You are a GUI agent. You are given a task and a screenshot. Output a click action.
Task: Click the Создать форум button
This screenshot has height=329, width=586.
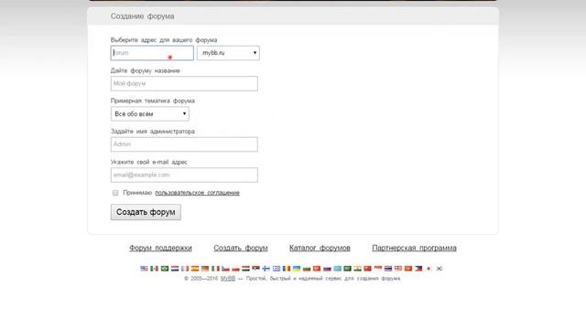(x=146, y=212)
